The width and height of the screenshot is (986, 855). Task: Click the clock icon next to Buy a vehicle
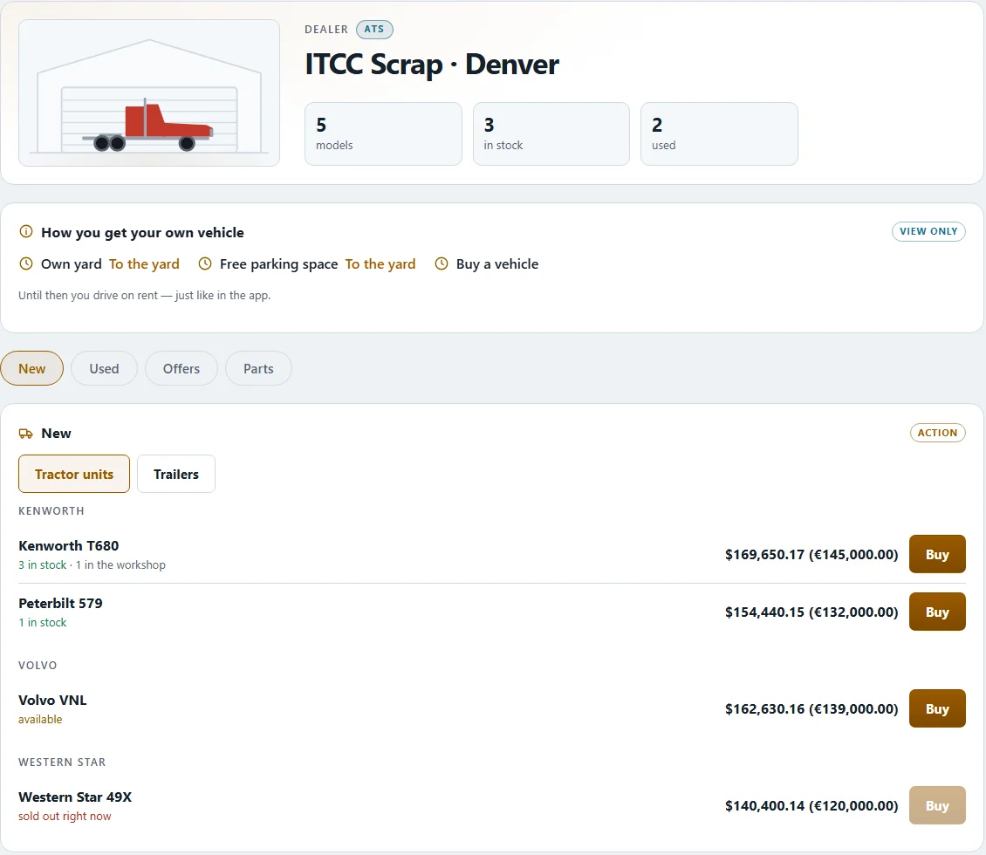point(442,264)
